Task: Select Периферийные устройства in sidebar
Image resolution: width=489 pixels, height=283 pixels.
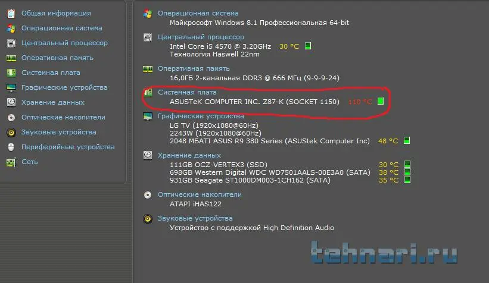Action: (68, 147)
